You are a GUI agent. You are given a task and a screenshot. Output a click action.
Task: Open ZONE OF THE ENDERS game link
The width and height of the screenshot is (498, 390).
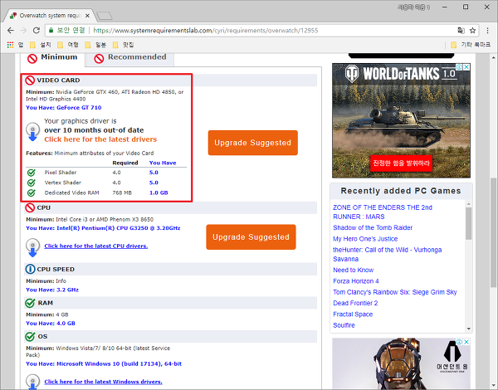click(383, 212)
